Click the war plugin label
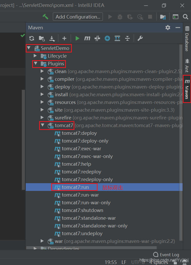191x265 pixels. [59, 241]
